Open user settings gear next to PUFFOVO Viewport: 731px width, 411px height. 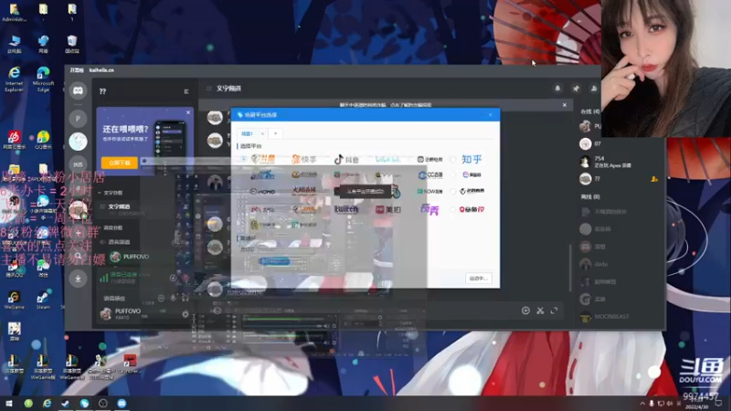(185, 314)
